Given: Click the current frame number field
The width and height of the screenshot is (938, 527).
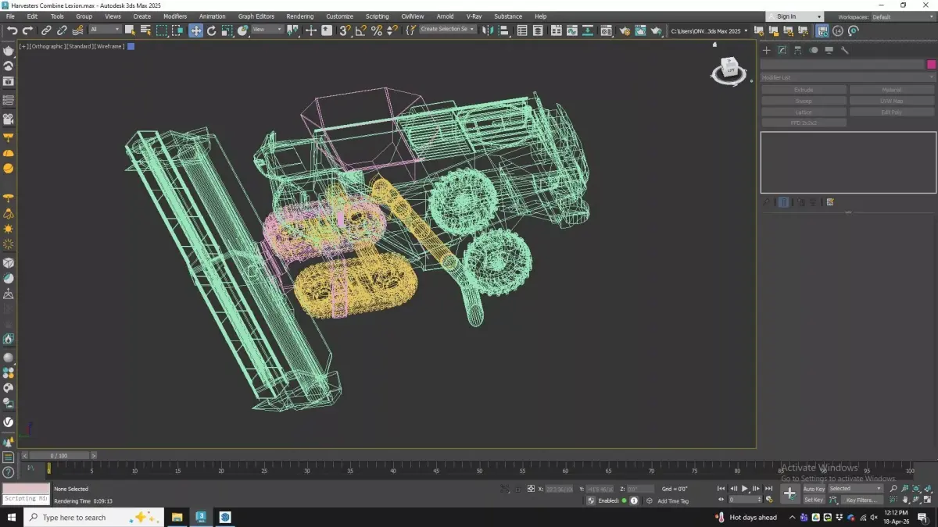Looking at the screenshot, I should point(744,500).
